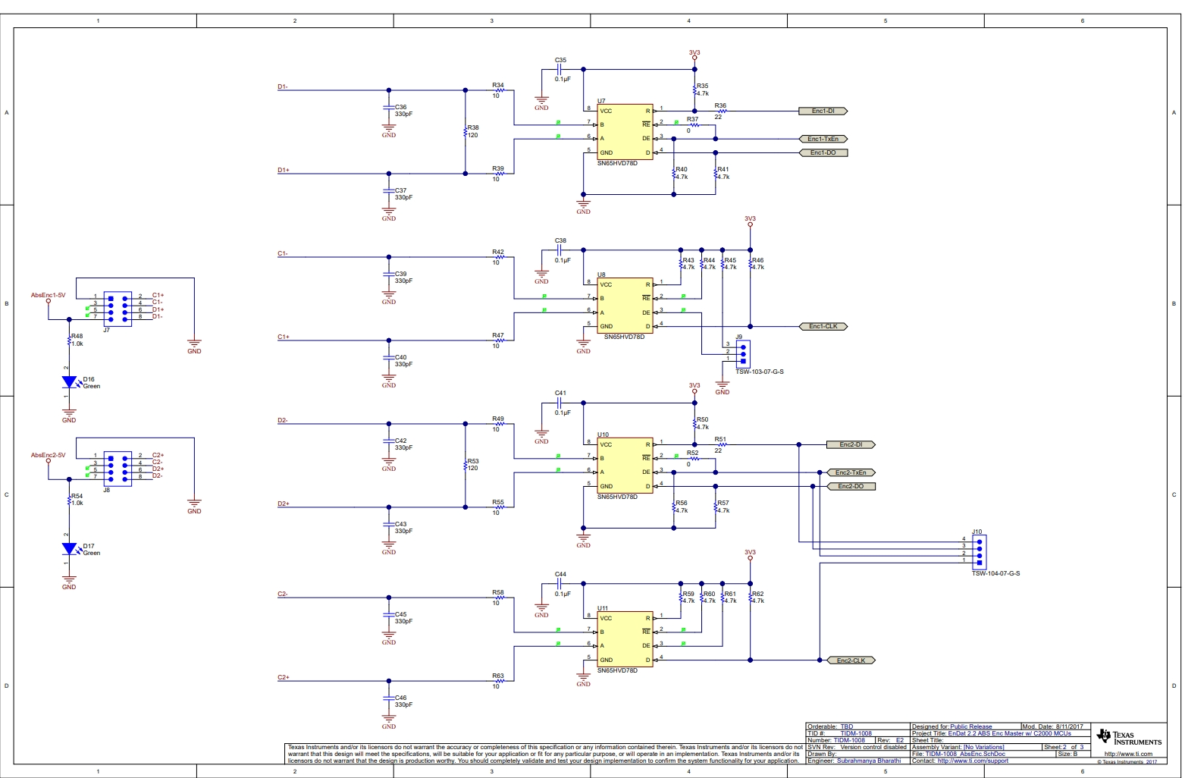Click the J8 header connector symbol

[x=118, y=469]
